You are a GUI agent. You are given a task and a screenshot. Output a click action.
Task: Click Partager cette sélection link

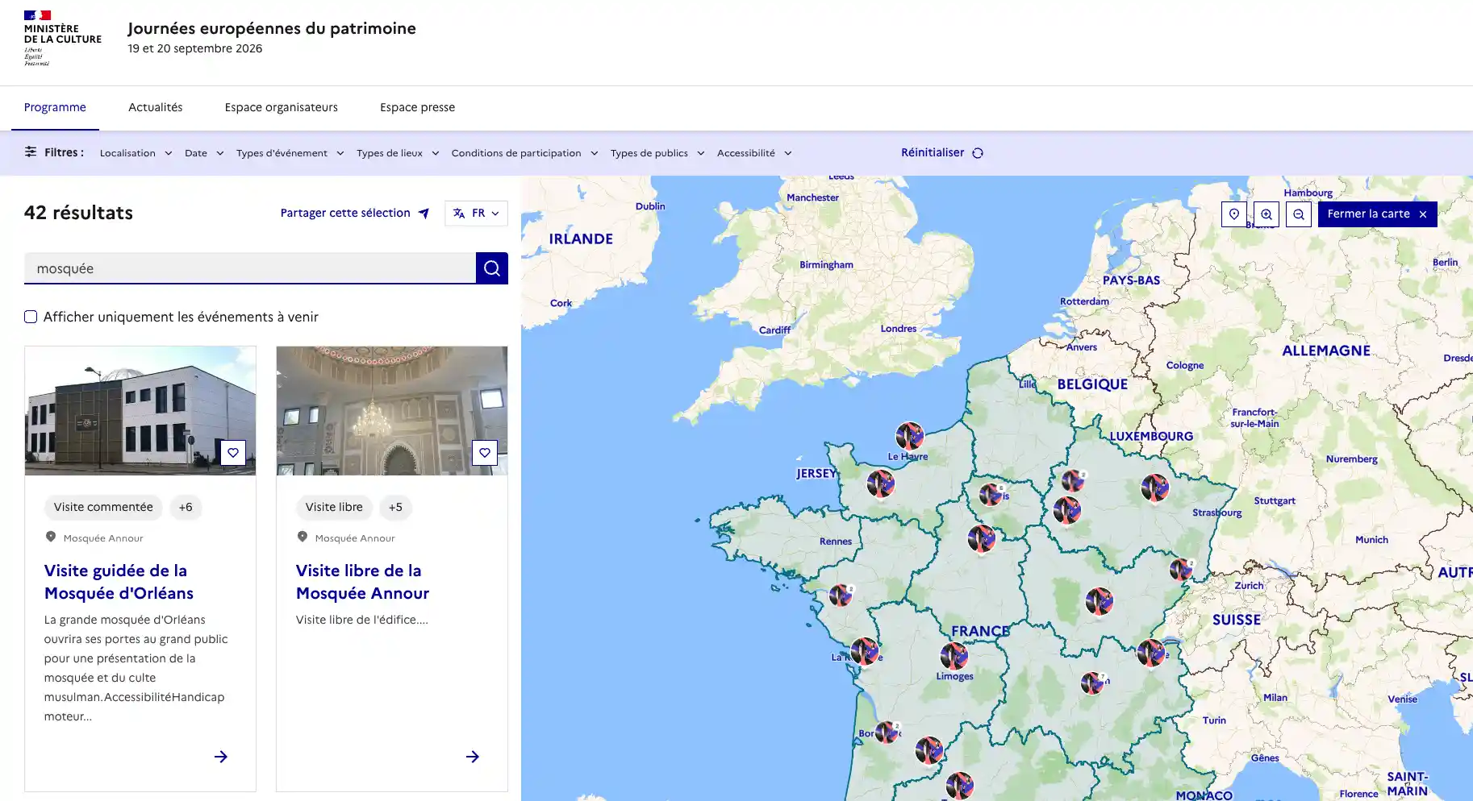point(355,213)
